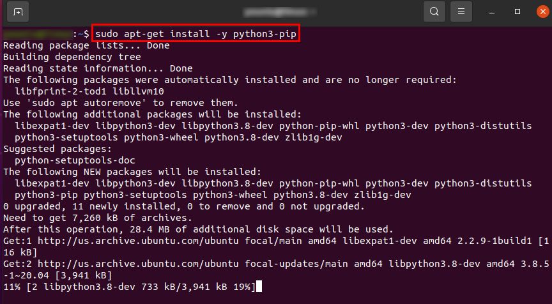Image resolution: width=552 pixels, height=304 pixels.
Task: Click the 11% download progress indicator
Action: [x=11, y=287]
